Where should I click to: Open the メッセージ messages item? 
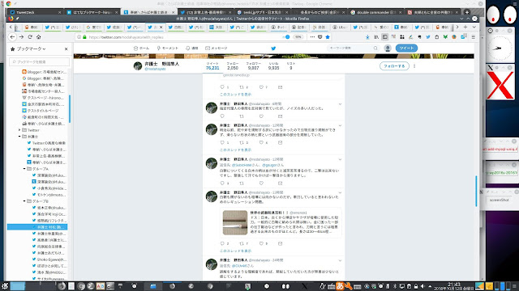pyautogui.click(x=217, y=48)
